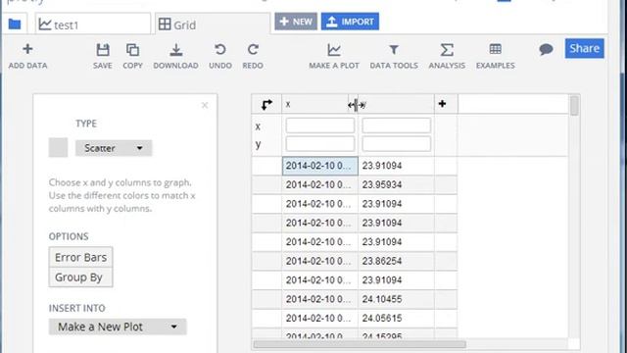The width and height of the screenshot is (627, 353).
Task: Click the COPY toolbar icon
Action: [x=132, y=57]
